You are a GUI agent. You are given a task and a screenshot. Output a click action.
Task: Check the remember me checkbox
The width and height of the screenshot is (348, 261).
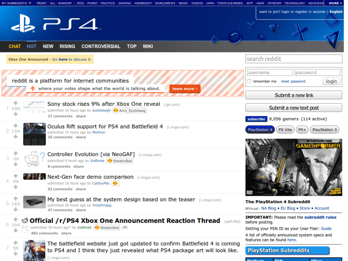click(249, 81)
